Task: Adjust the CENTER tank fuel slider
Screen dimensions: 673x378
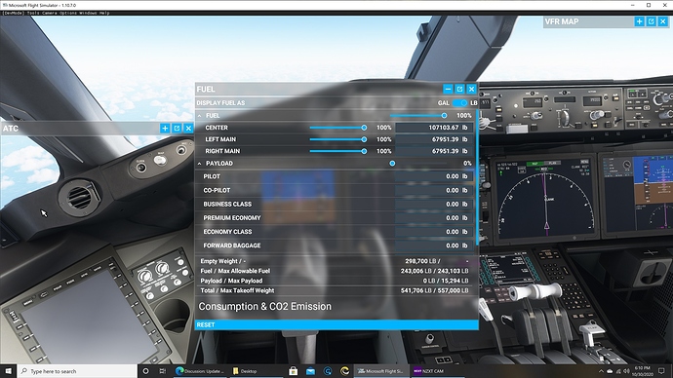Action: 338,128
